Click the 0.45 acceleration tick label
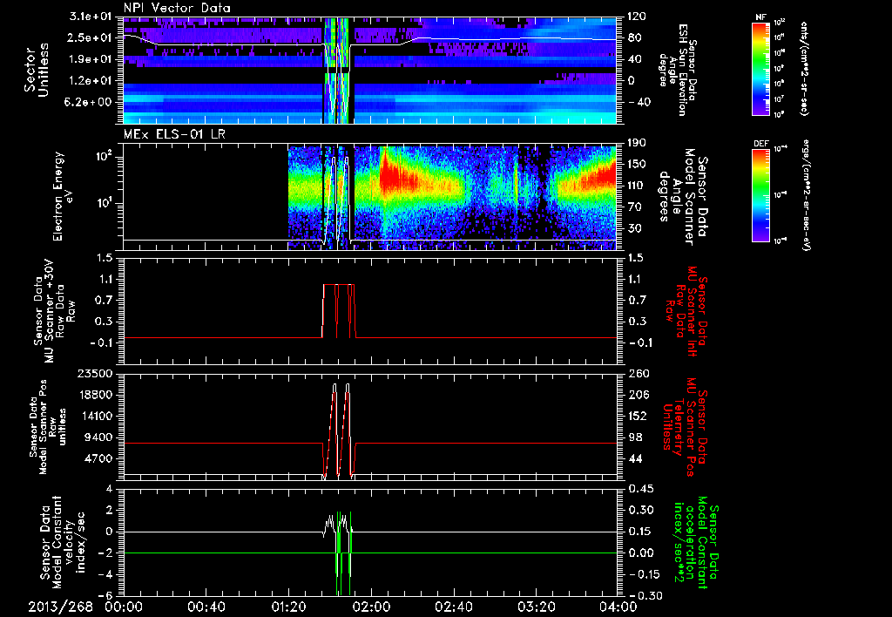This screenshot has height=617, width=892. tap(640, 489)
